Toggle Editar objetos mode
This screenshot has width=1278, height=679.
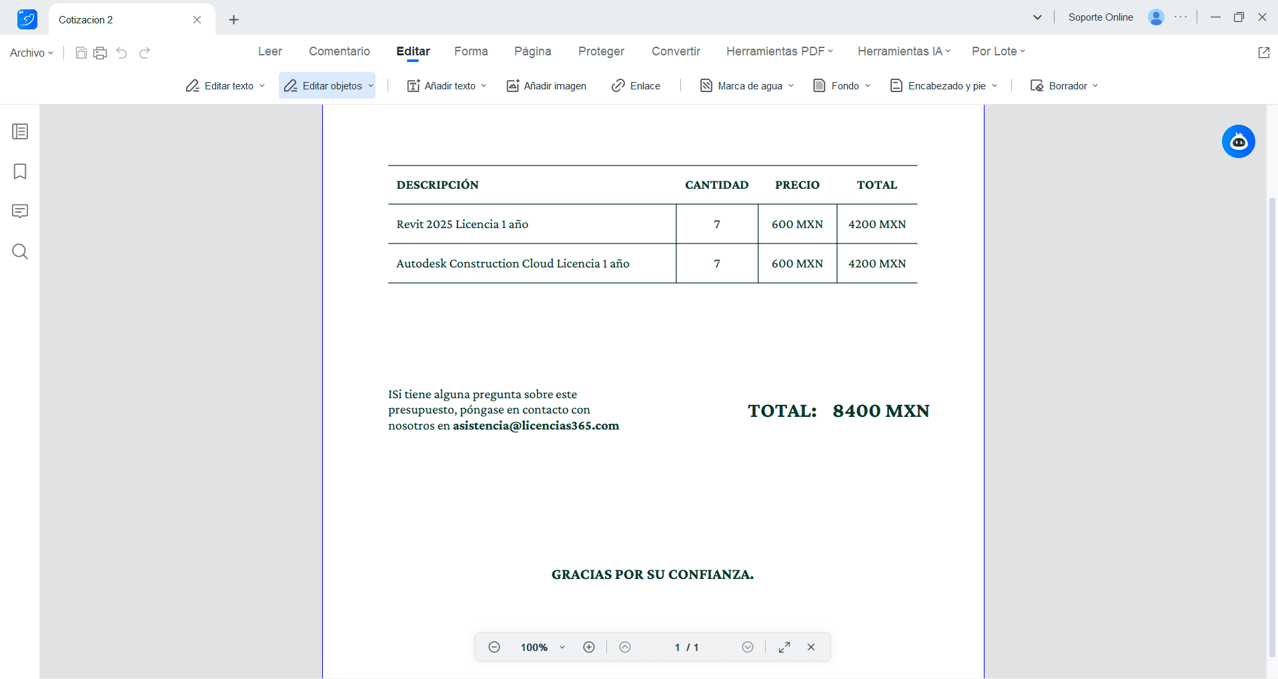[327, 85]
